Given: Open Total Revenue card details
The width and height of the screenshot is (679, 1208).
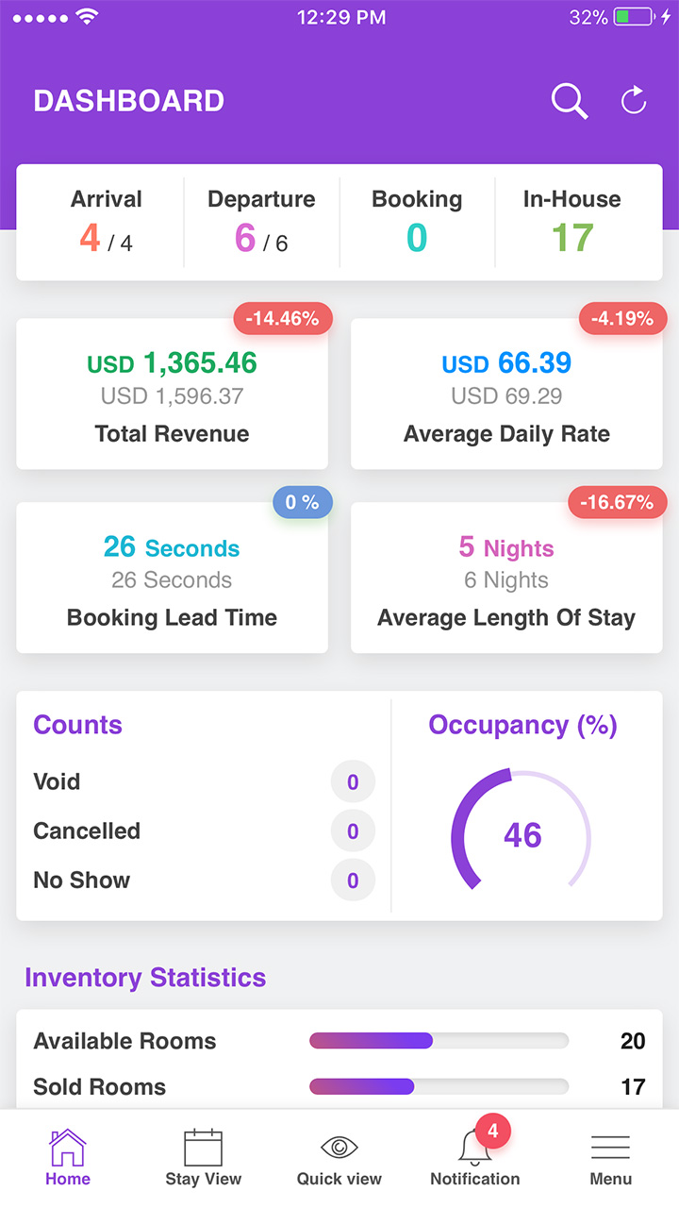Looking at the screenshot, I should [x=171, y=394].
